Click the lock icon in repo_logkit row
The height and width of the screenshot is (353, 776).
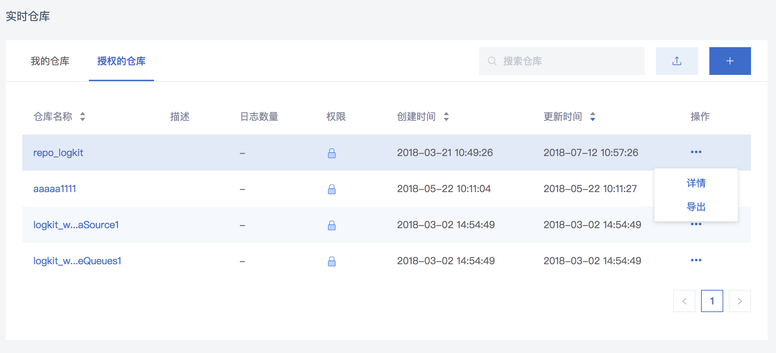click(x=332, y=153)
